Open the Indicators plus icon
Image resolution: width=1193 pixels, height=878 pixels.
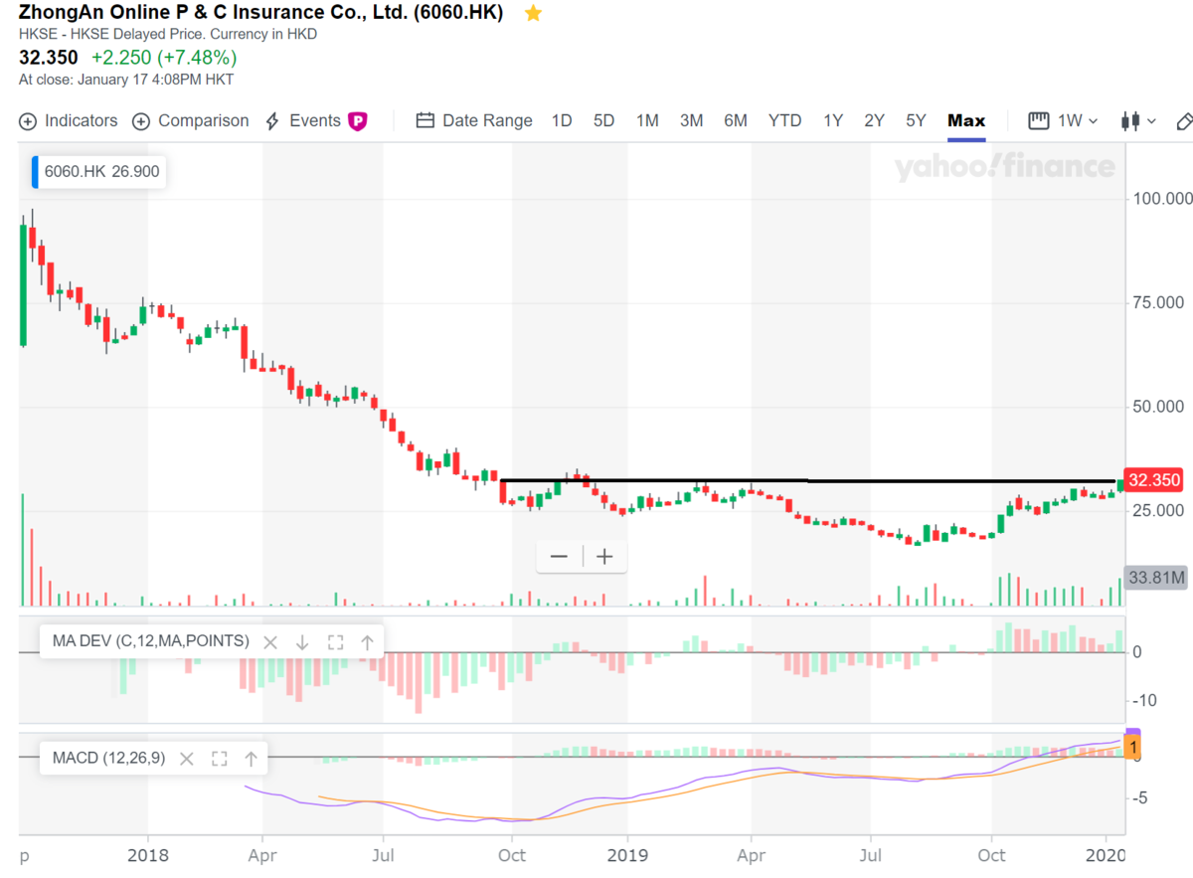click(x=28, y=121)
